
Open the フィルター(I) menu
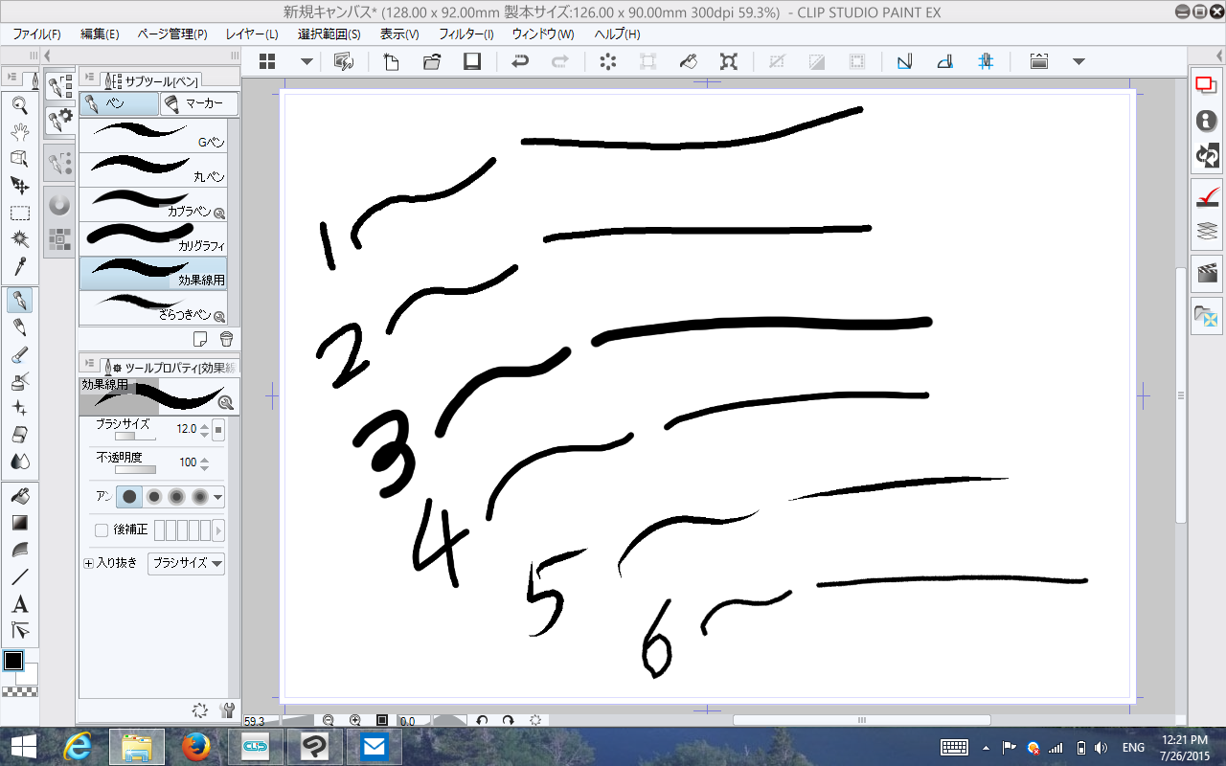click(465, 34)
